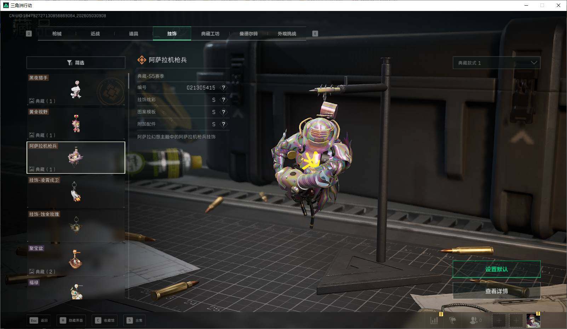
Task: Open the 外观挑战 tab
Action: click(287, 34)
